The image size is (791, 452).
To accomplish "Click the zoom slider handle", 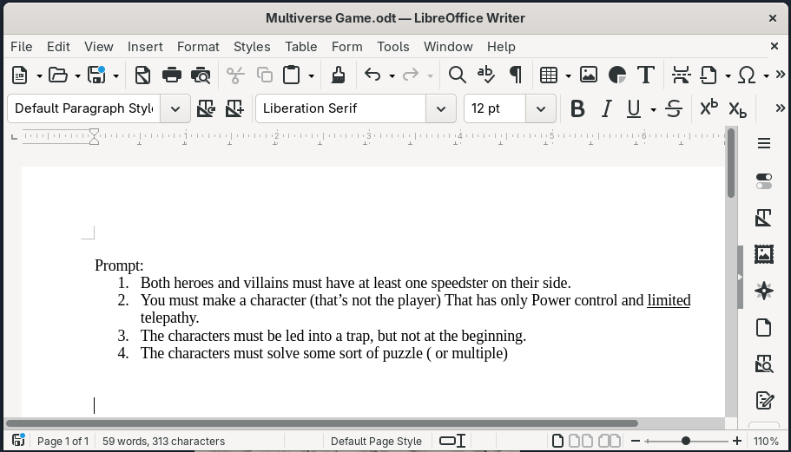I will tap(686, 441).
